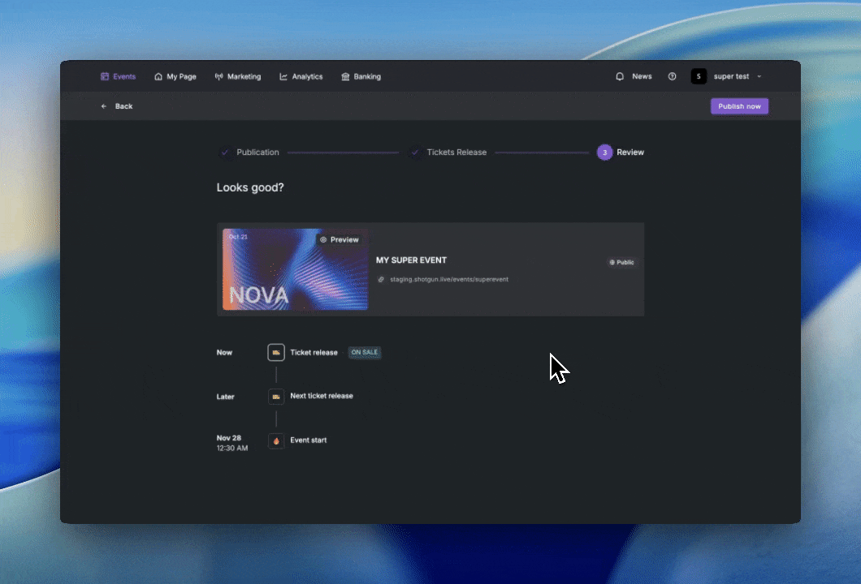Viewport: 861px width, 584px height.
Task: Click the Later timeline label
Action: (226, 397)
